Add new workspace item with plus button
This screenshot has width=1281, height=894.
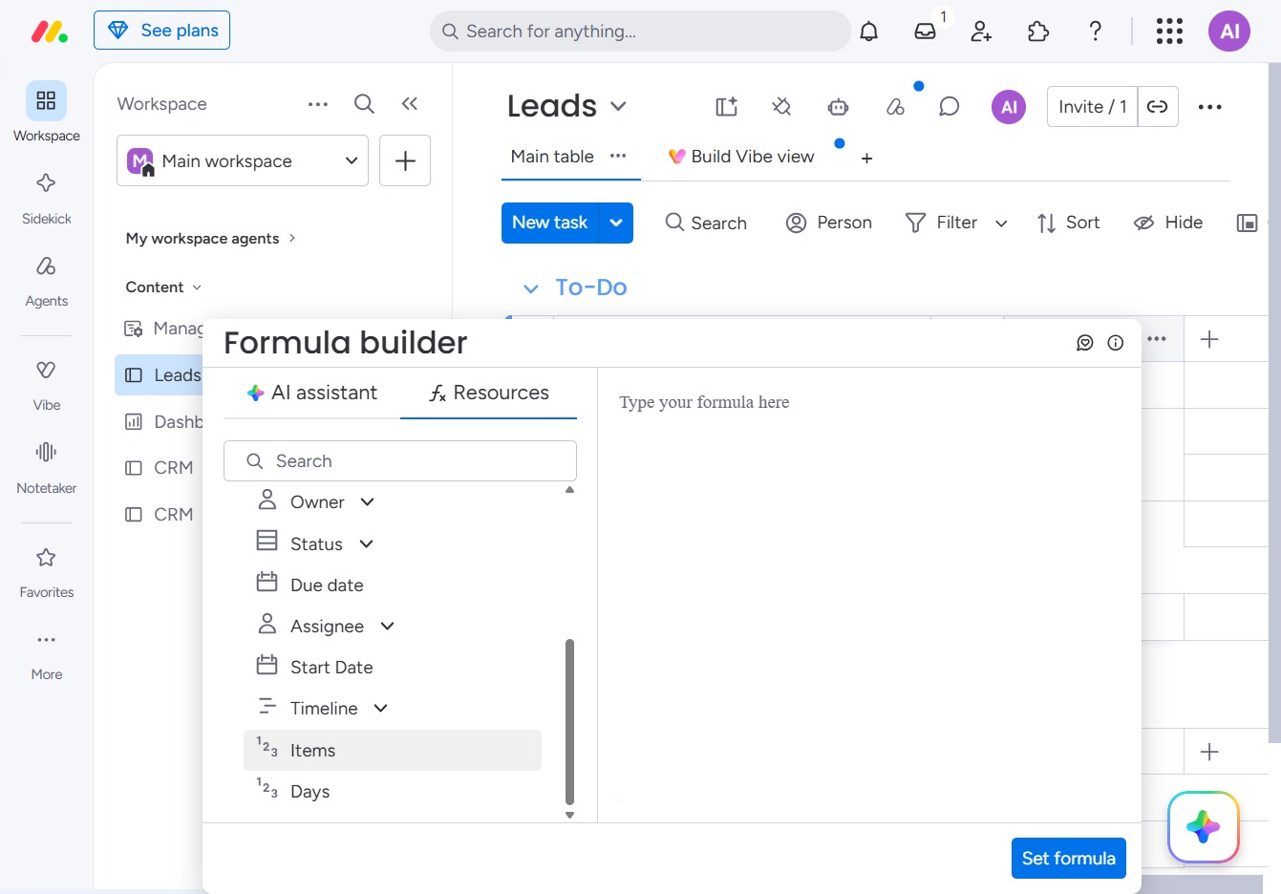(x=405, y=160)
